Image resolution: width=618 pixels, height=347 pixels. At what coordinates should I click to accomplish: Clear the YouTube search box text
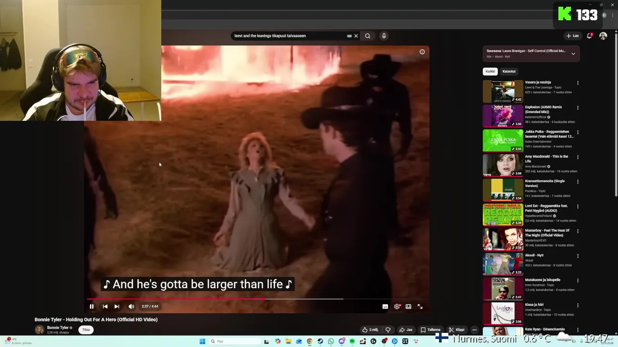[x=356, y=36]
